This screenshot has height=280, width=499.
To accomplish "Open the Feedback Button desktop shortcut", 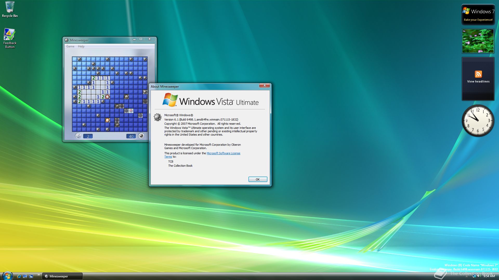I will pos(10,38).
